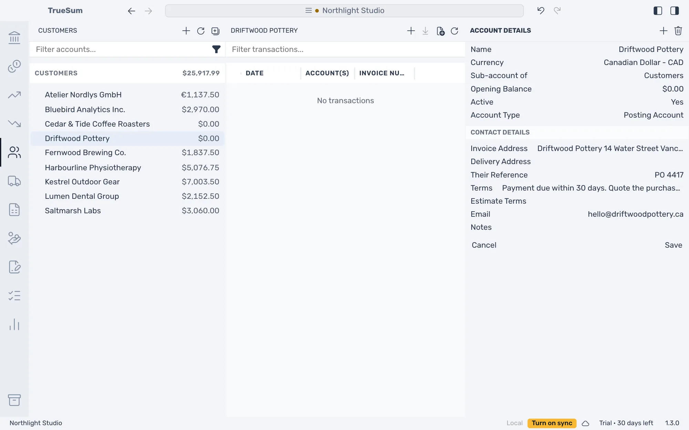Open the coins and clock sidebar icon
The image size is (689, 430).
14,66
